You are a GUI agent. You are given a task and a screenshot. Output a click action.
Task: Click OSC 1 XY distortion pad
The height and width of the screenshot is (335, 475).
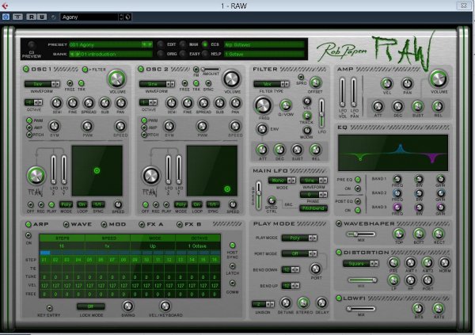pyautogui.click(x=97, y=171)
